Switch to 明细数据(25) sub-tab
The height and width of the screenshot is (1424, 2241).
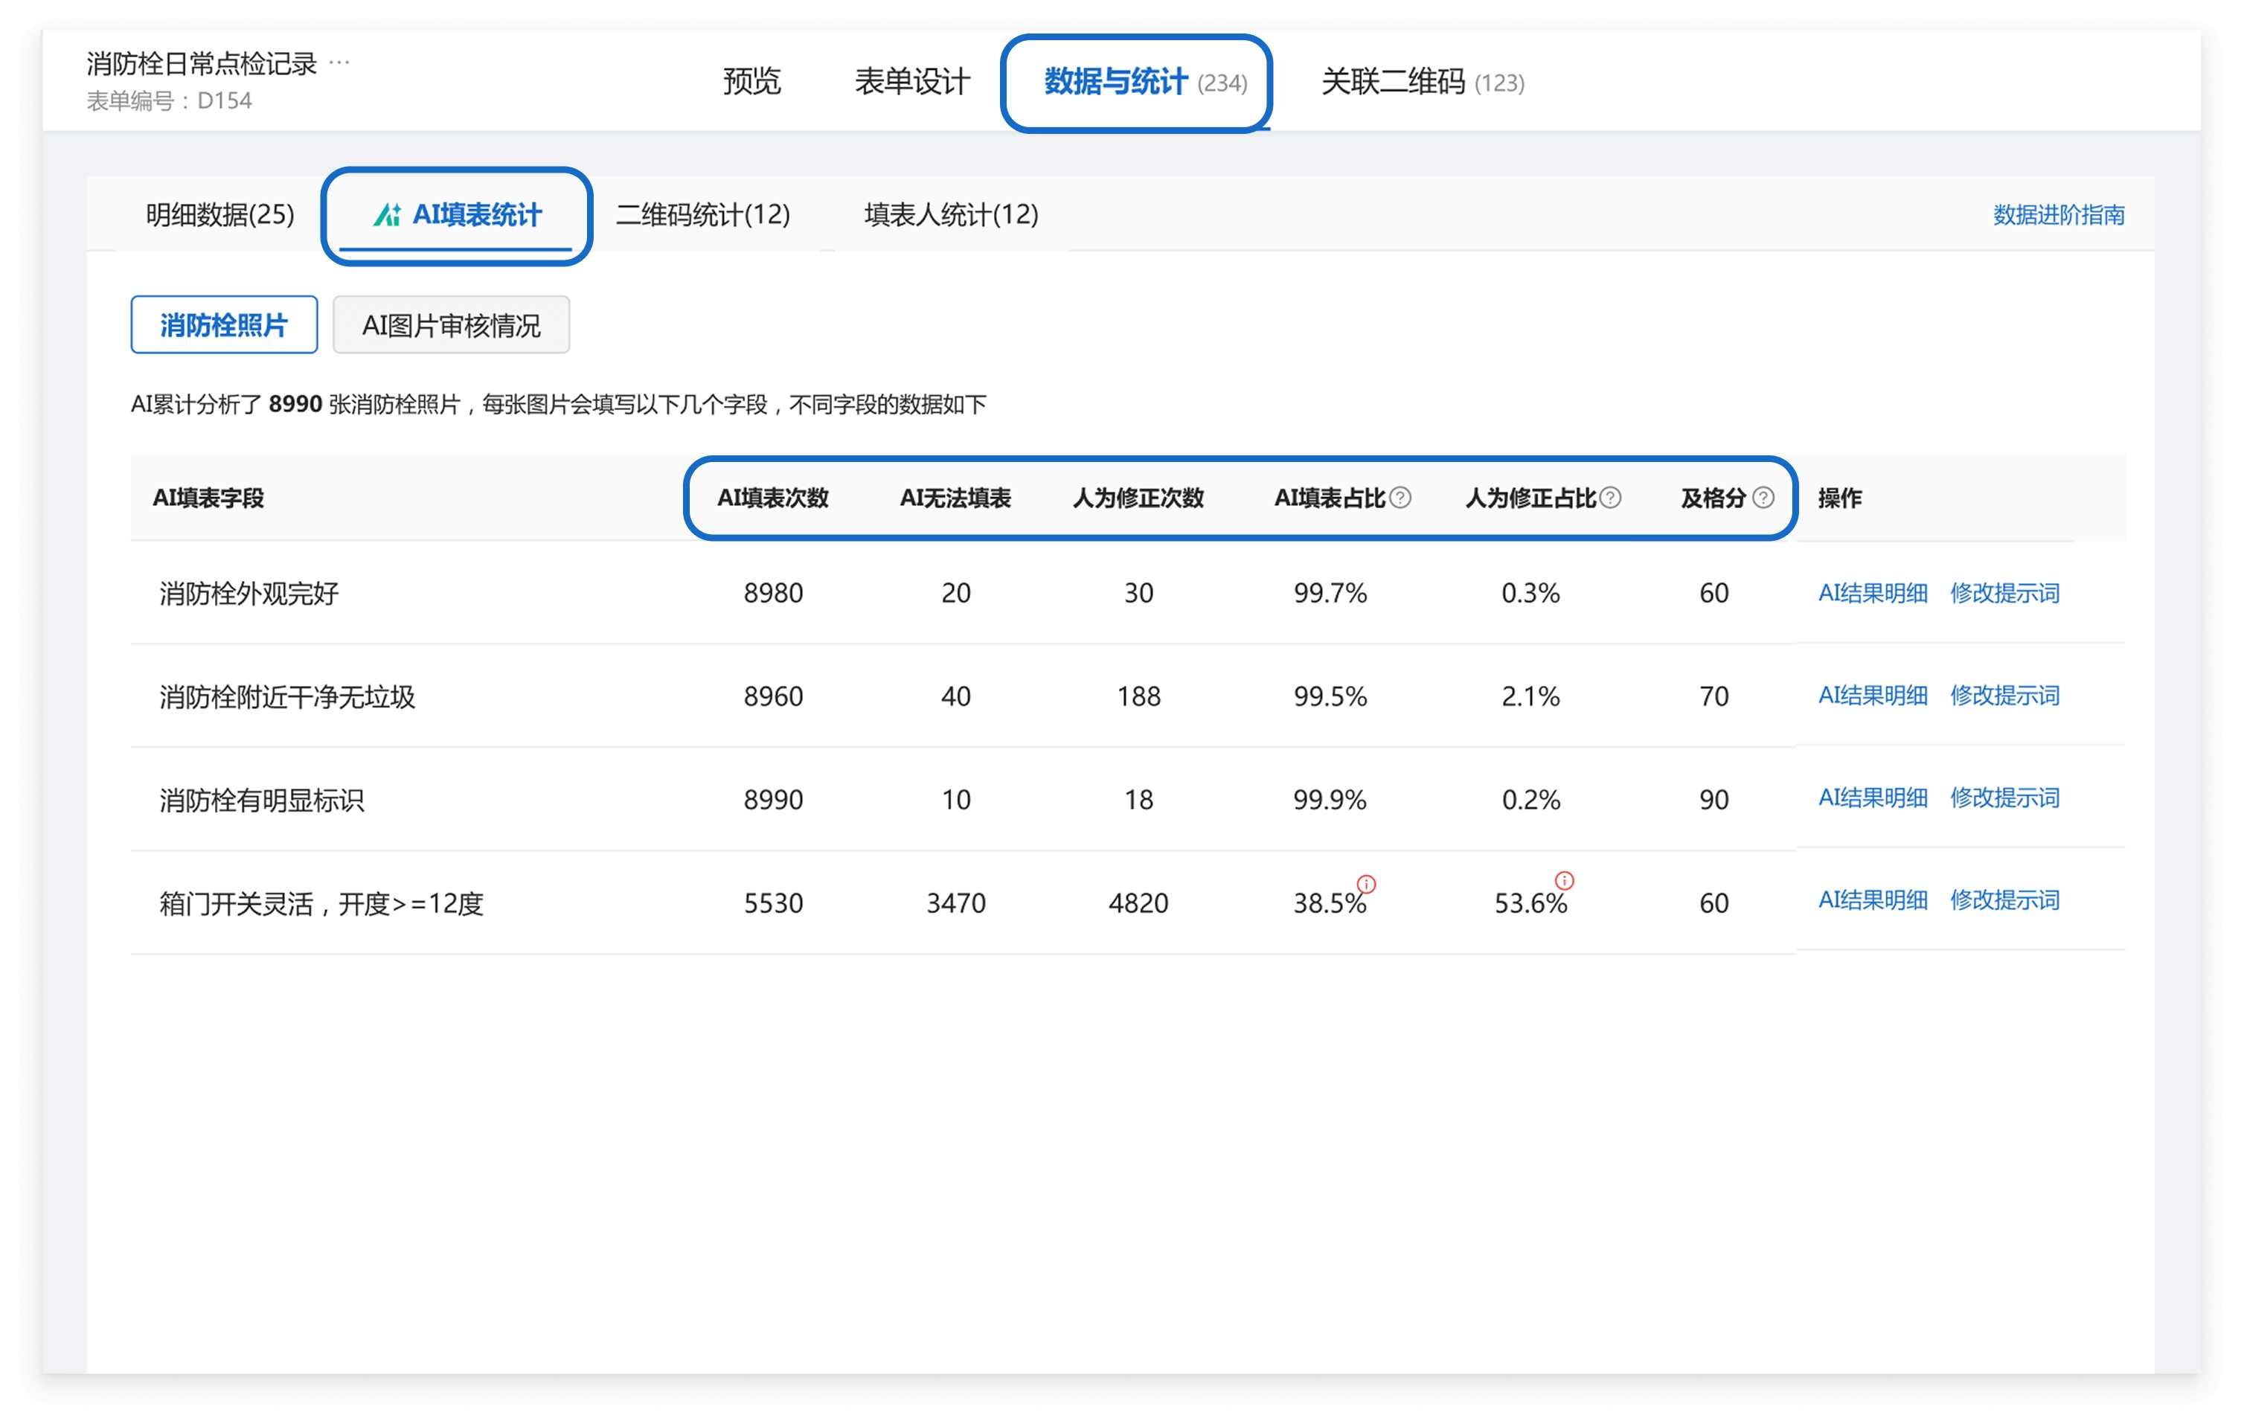point(219,214)
